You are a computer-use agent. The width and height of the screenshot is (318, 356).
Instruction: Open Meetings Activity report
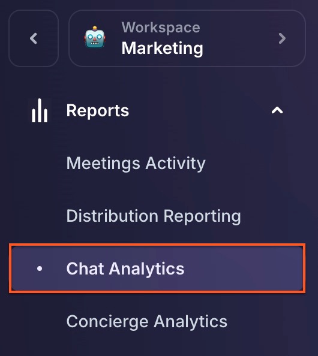coord(136,163)
